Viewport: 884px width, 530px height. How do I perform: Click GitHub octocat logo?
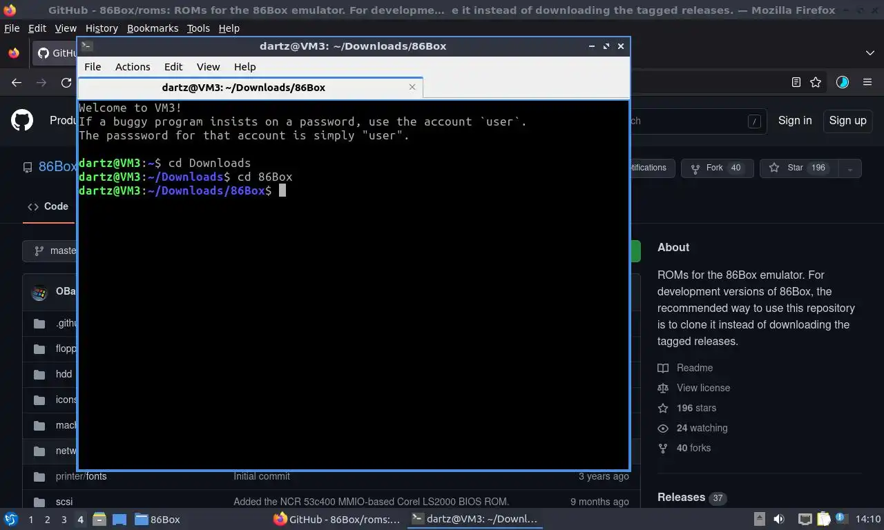coord(22,120)
